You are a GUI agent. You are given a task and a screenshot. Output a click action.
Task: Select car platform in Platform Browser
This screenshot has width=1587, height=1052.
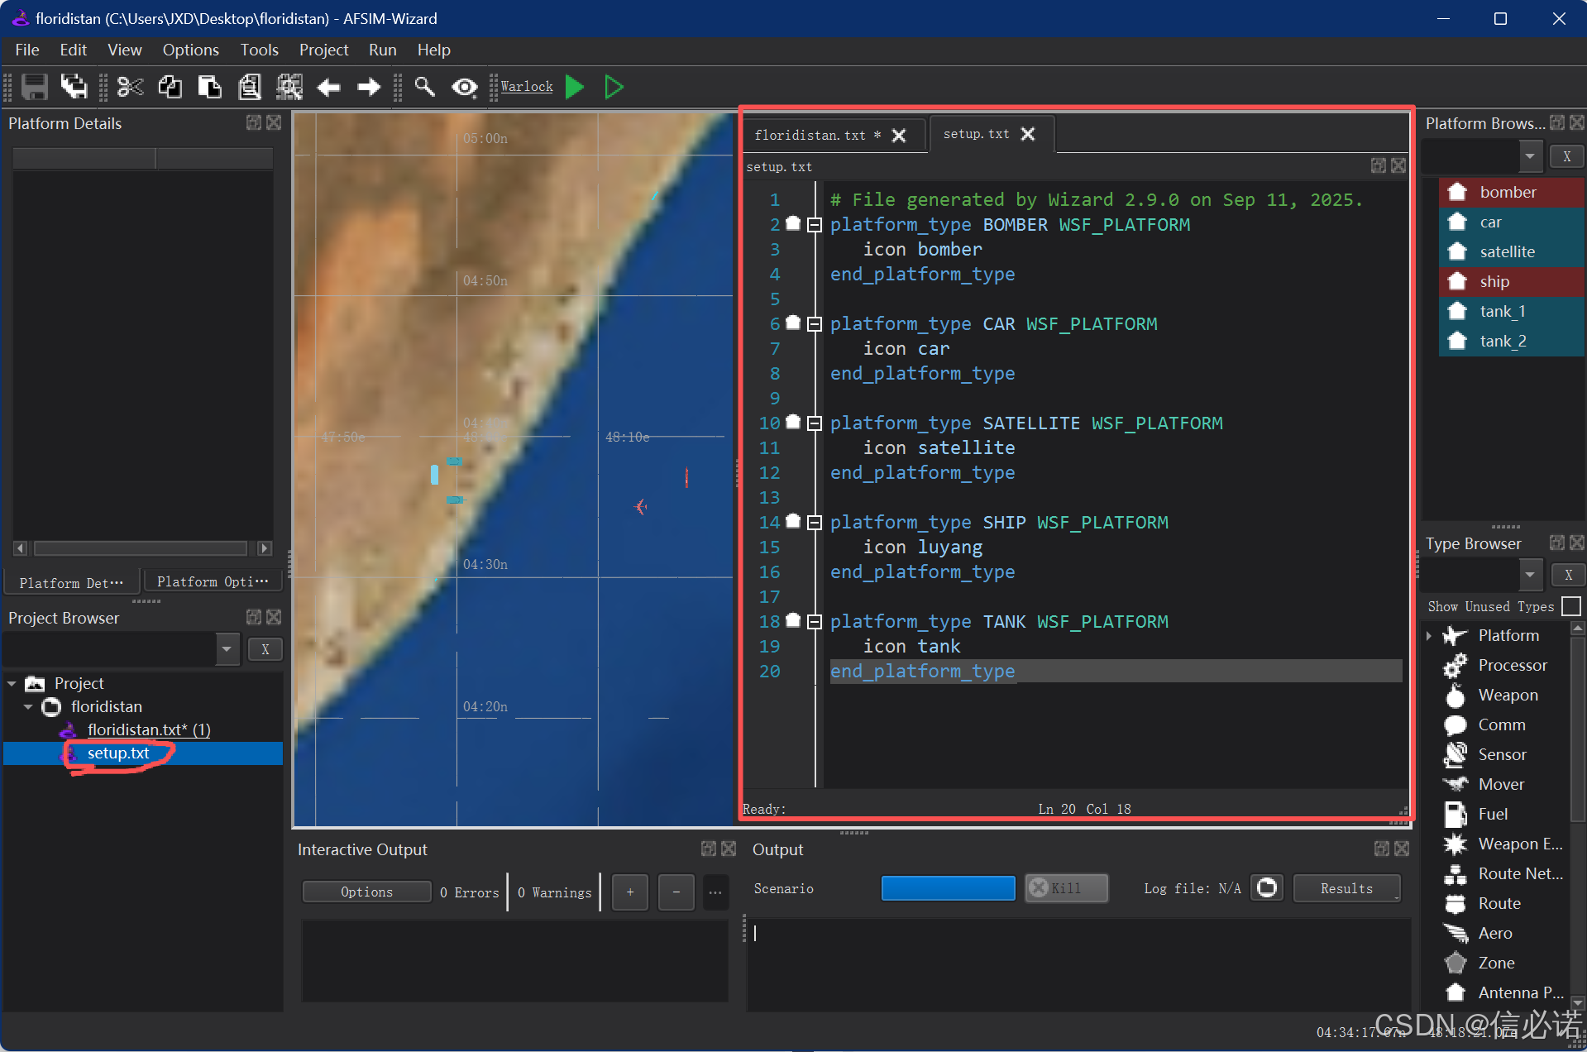(x=1511, y=222)
